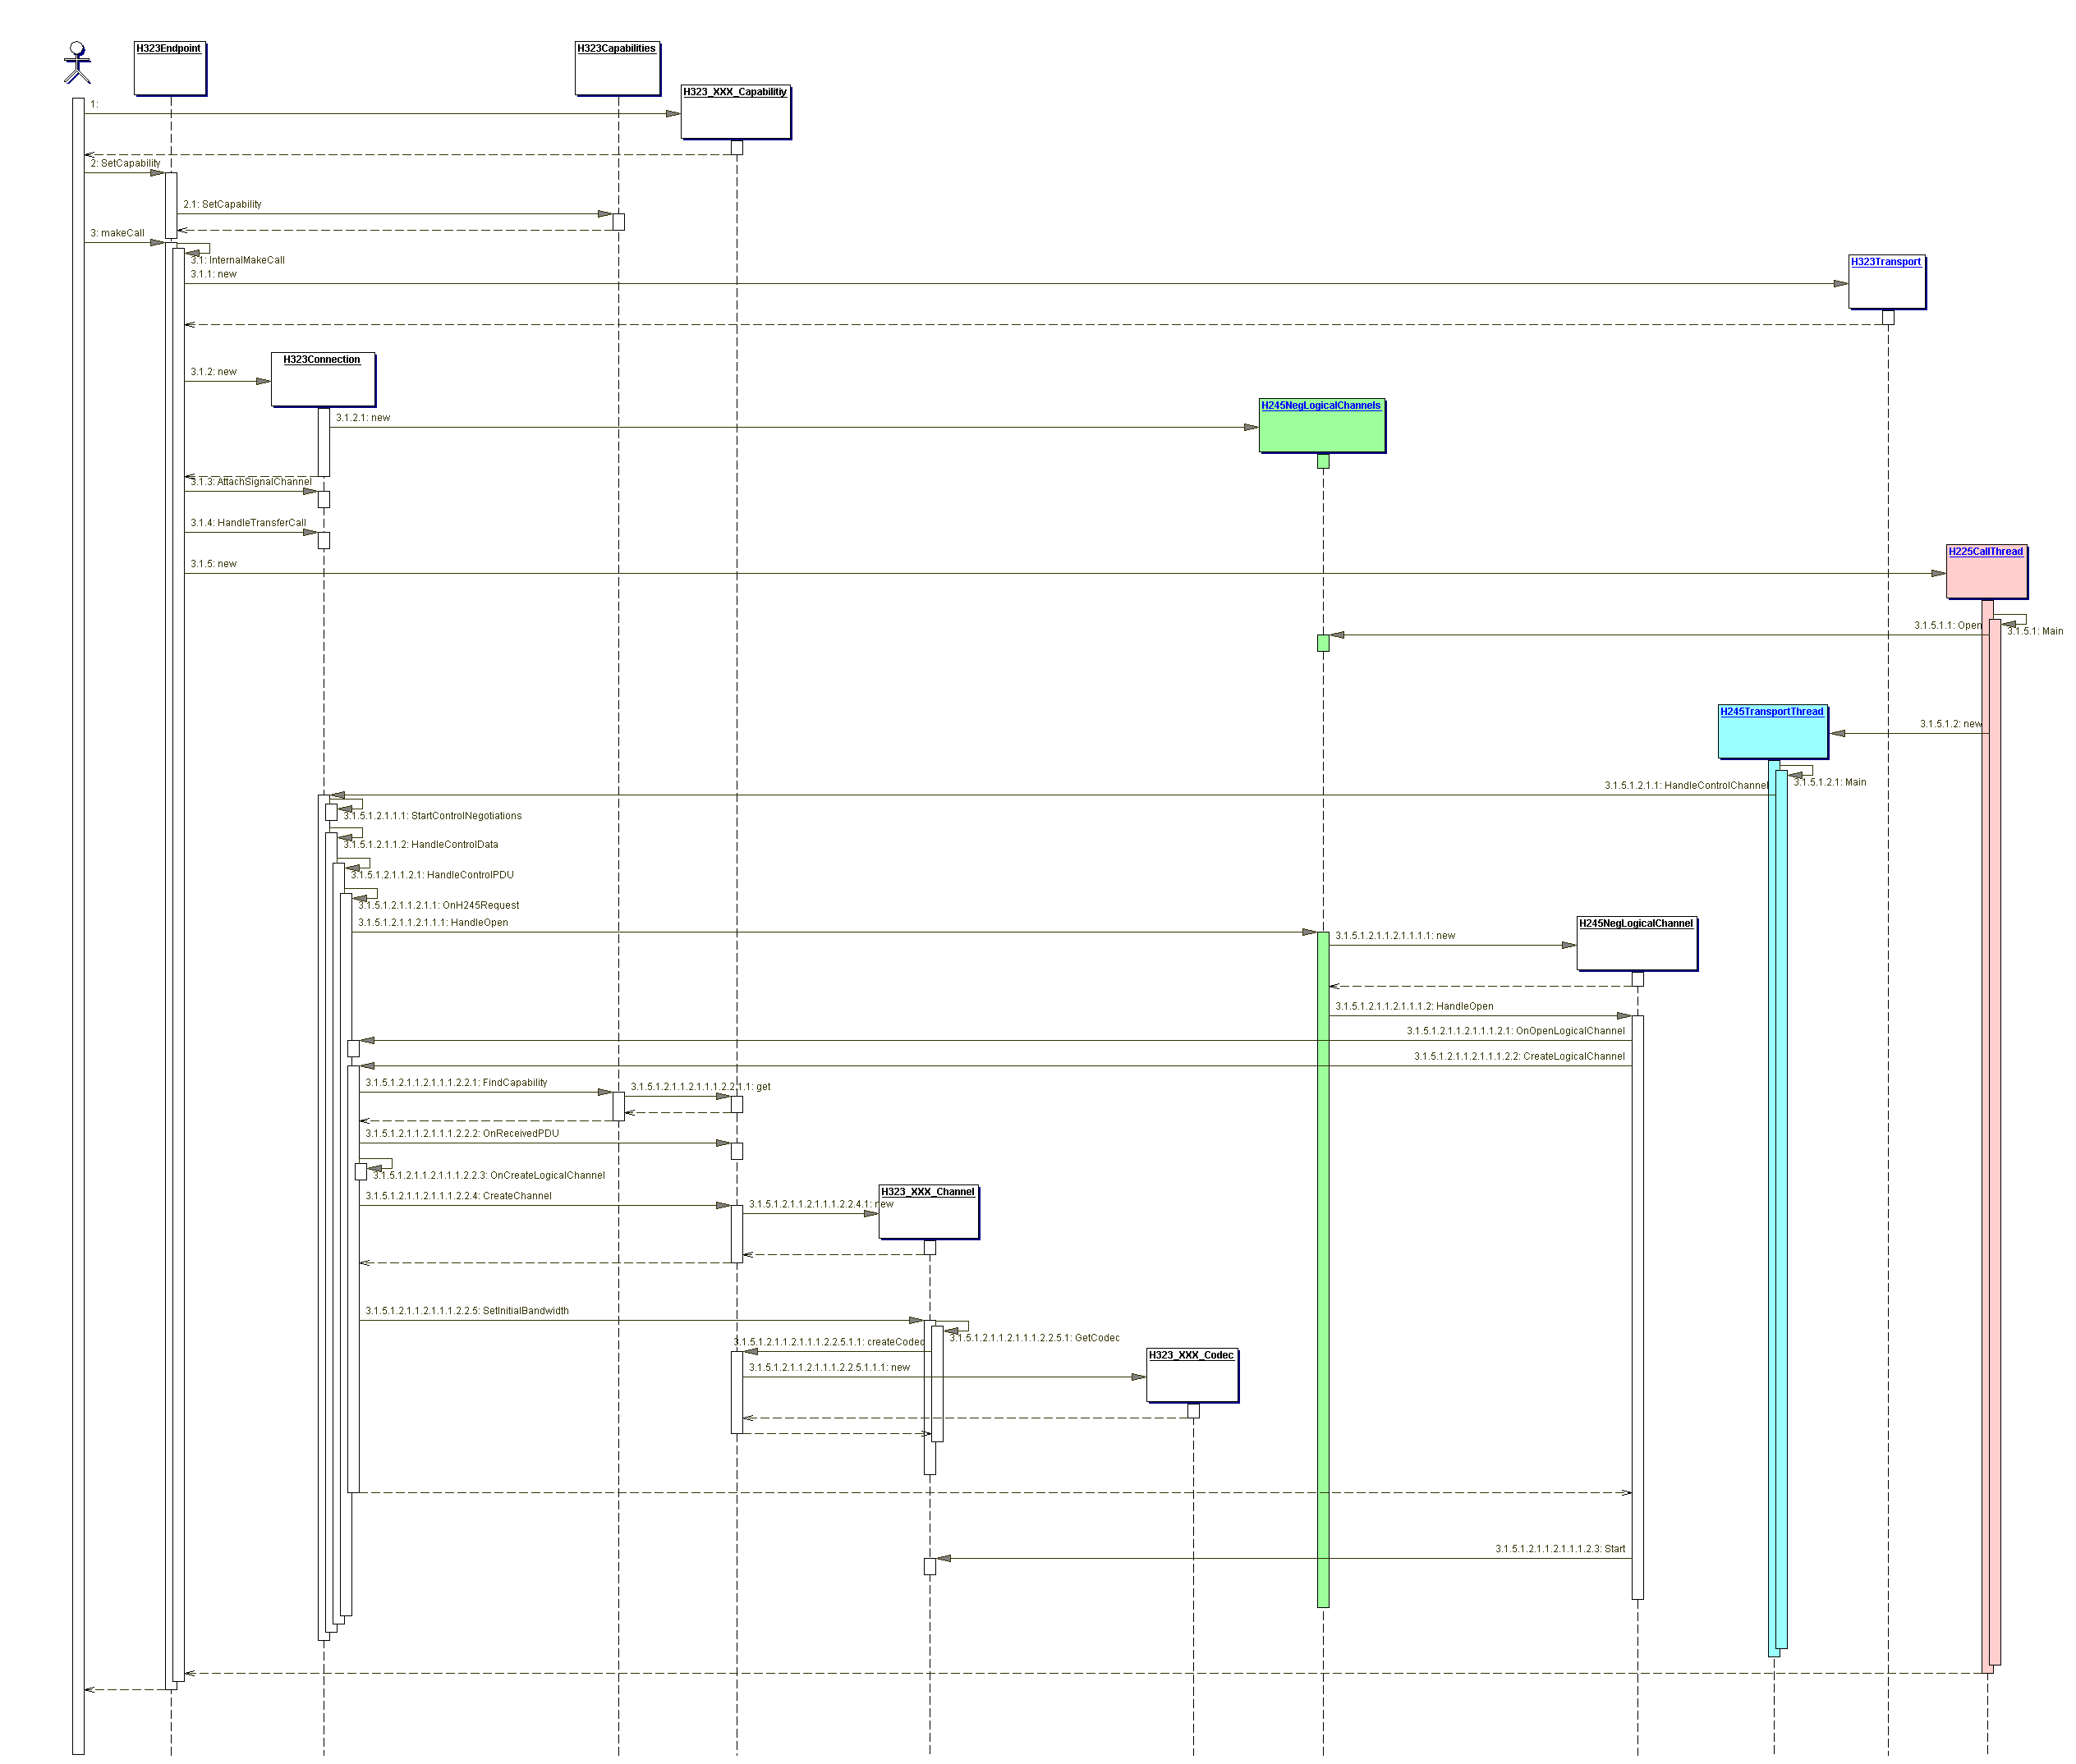Select the H323Capabilities object box
Screen dimensions: 2076x1764
(x=618, y=69)
